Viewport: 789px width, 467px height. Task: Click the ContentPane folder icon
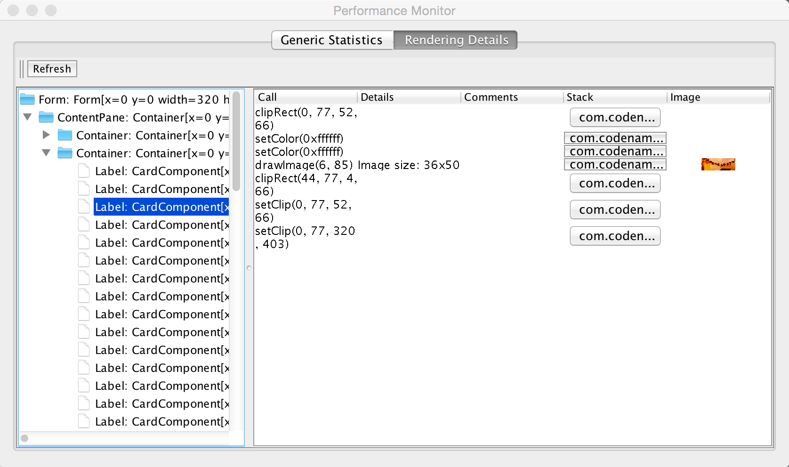(46, 117)
